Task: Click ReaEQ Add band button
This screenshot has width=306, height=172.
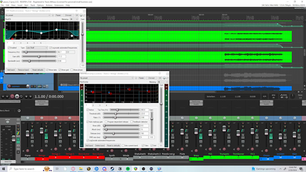Action: coord(11,70)
